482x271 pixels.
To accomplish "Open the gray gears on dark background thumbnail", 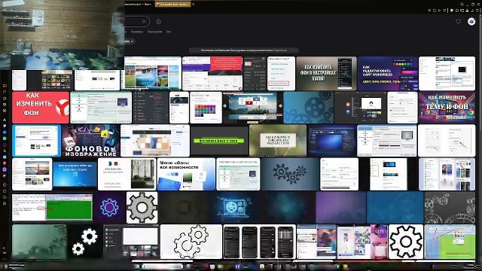I will point(450,208).
